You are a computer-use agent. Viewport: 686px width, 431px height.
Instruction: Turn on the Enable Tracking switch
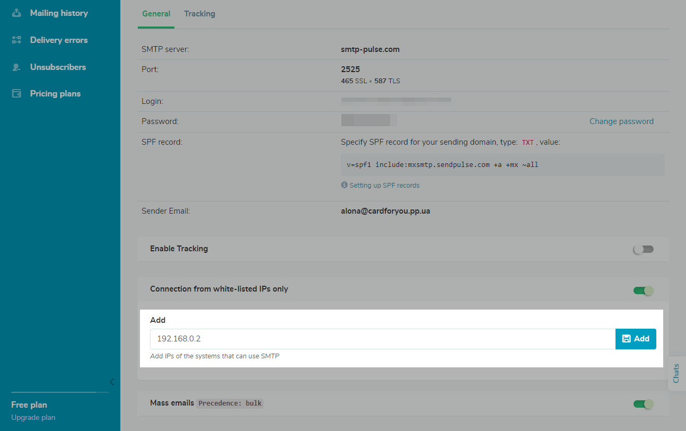(x=644, y=249)
